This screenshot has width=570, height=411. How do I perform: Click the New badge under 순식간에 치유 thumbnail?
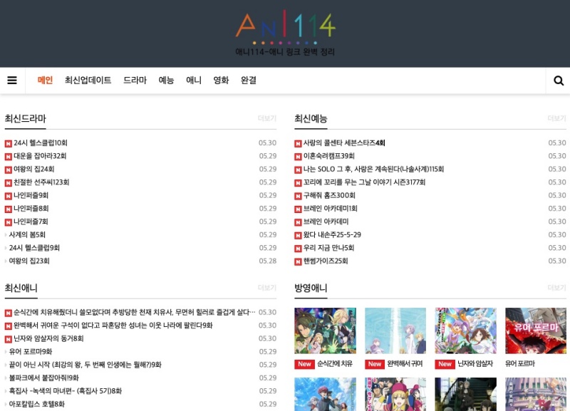coord(305,364)
